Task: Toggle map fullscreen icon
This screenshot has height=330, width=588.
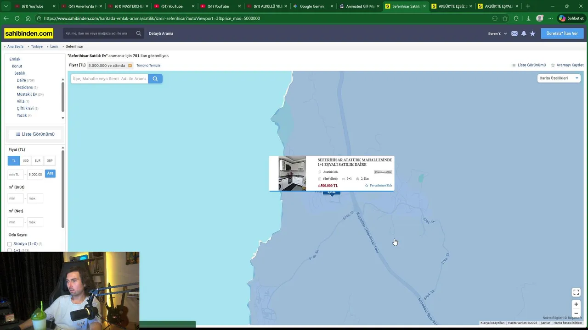Action: [x=576, y=292]
